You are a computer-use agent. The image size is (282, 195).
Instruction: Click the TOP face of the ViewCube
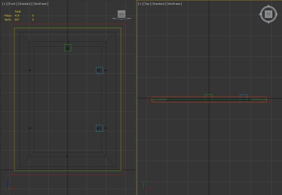pyautogui.click(x=268, y=14)
